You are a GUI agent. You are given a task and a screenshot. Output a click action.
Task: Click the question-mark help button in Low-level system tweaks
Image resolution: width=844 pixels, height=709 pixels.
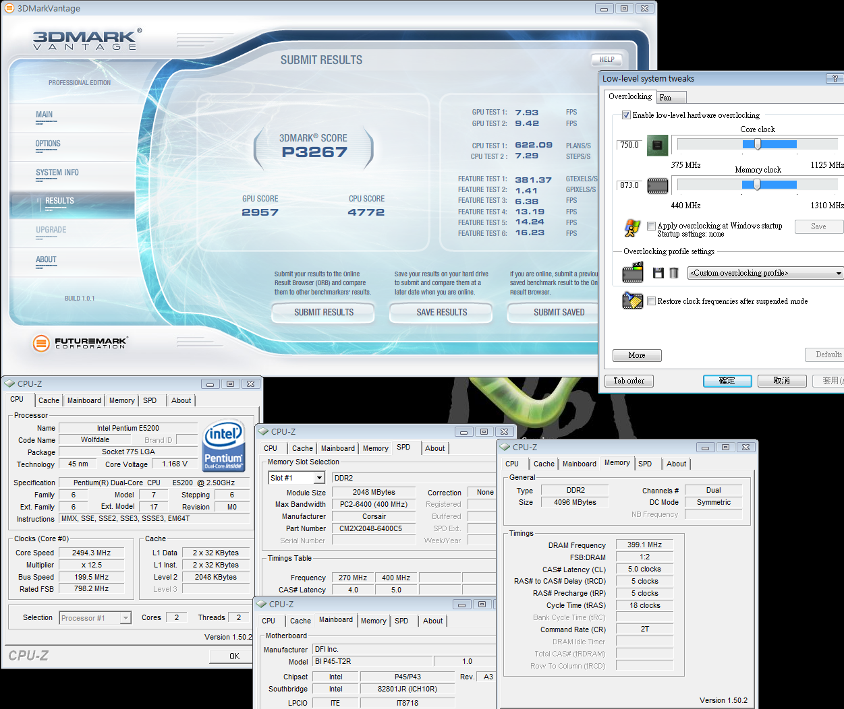point(835,79)
